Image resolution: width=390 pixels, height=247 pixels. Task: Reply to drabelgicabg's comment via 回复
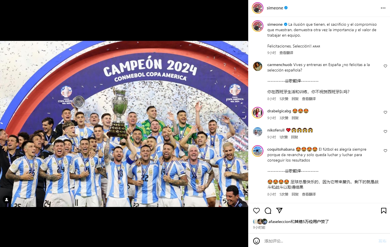click(x=295, y=118)
